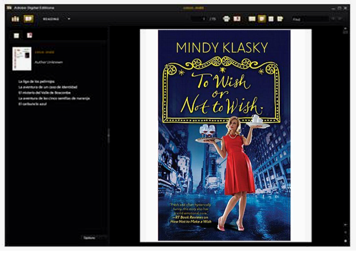Screen dimensions: 356x267
Task: Choose double-page layout icon
Action: tap(252, 19)
